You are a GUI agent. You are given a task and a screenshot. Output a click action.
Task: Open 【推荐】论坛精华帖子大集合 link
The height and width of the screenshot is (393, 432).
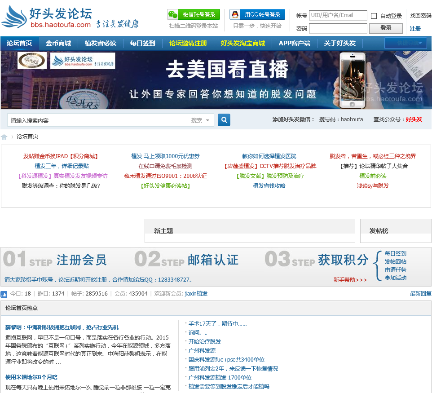point(373,166)
